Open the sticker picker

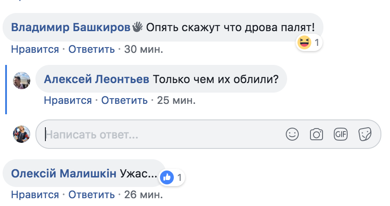364,135
